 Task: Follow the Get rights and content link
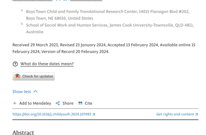[x=175, y=115]
